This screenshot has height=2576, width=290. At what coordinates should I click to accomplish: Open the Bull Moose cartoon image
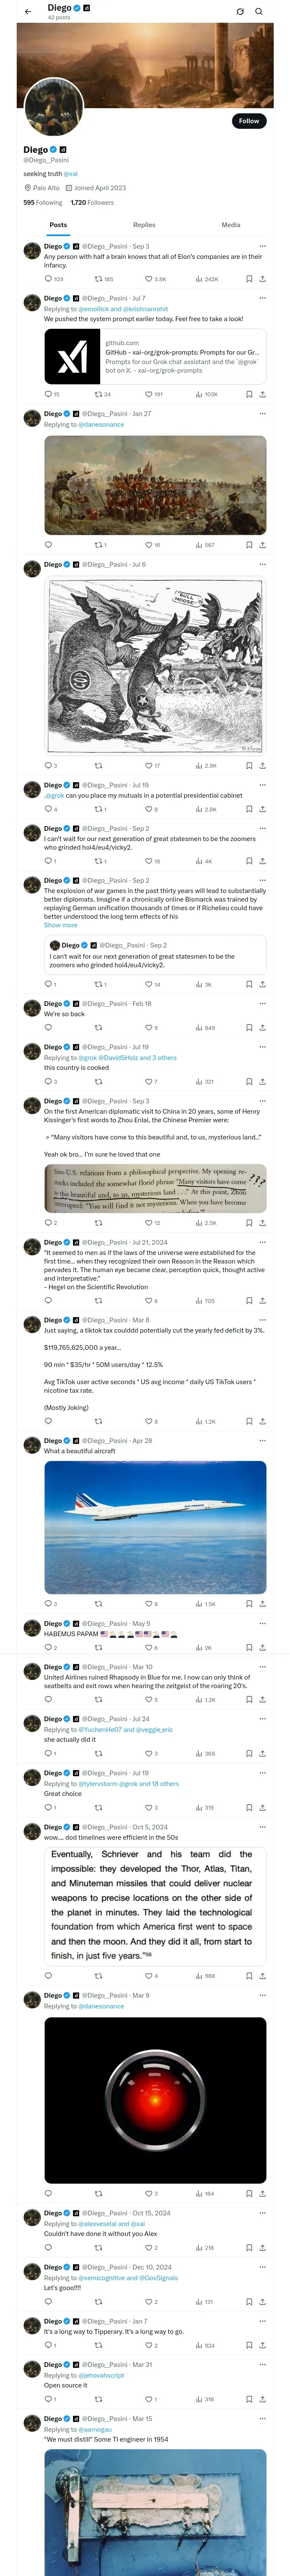click(x=155, y=666)
